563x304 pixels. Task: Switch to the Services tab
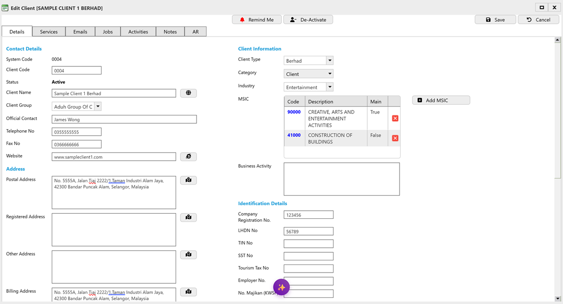(x=49, y=31)
